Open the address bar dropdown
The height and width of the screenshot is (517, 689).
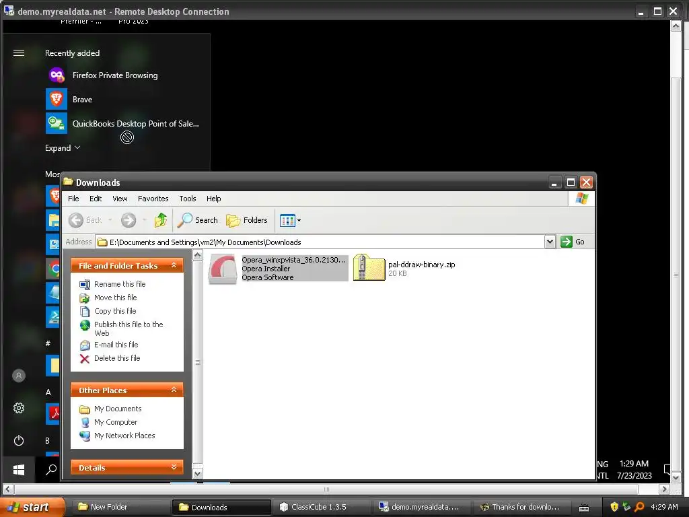tap(550, 242)
